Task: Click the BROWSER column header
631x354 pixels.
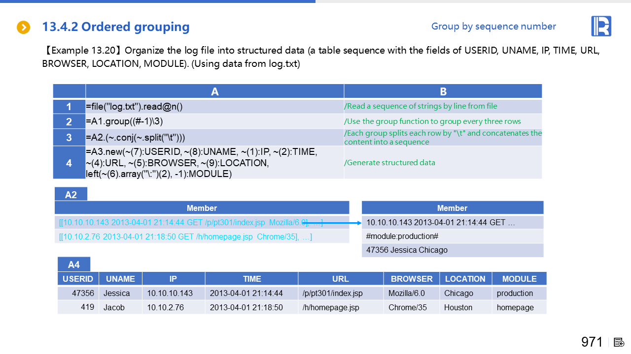Action: pyautogui.click(x=411, y=279)
